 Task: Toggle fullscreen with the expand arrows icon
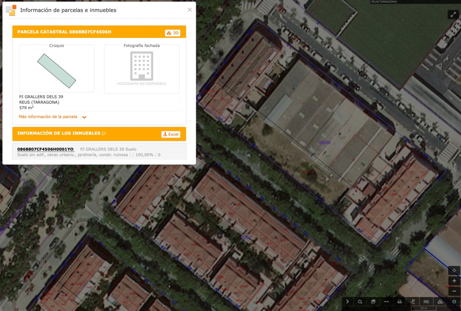coord(453,14)
